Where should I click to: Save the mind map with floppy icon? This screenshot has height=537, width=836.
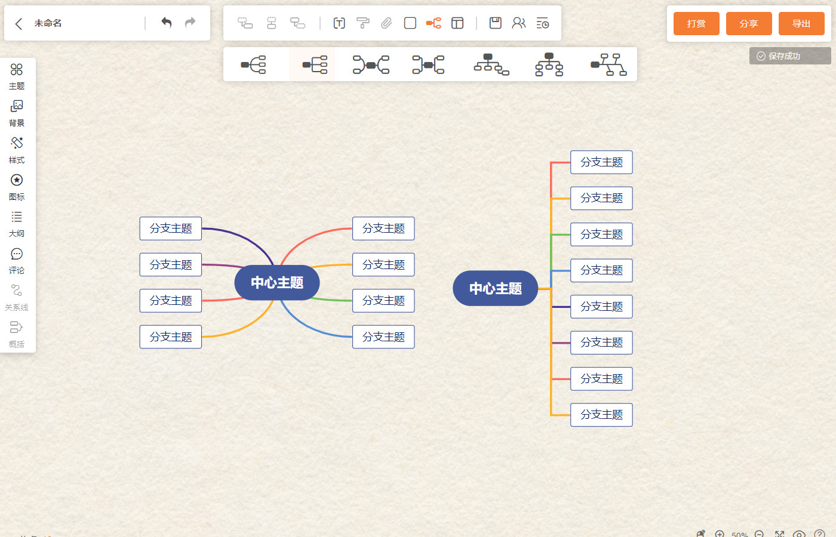tap(496, 23)
